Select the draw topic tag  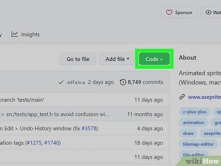188,133
